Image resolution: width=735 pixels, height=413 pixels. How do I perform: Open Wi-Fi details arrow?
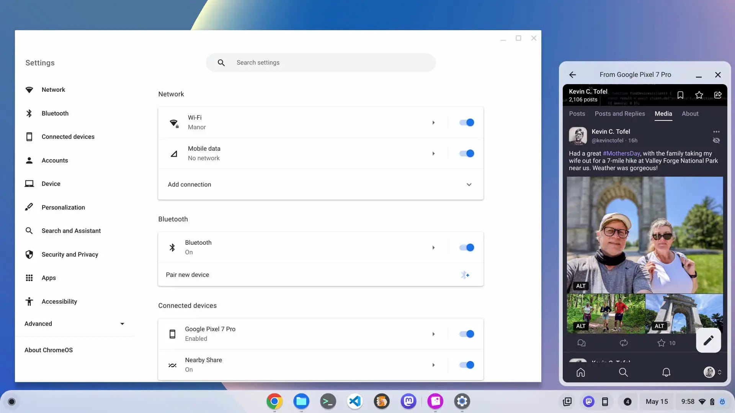click(x=433, y=123)
